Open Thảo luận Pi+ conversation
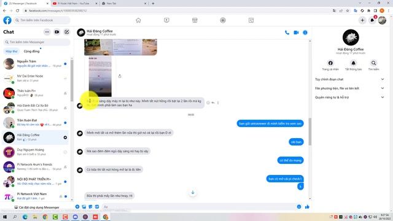 (x=36, y=93)
